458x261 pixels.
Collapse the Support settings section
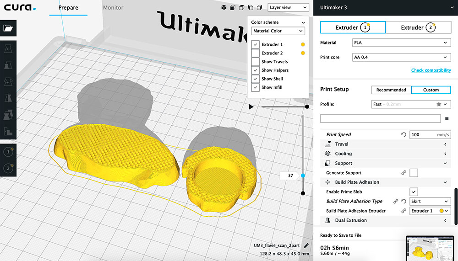385,163
